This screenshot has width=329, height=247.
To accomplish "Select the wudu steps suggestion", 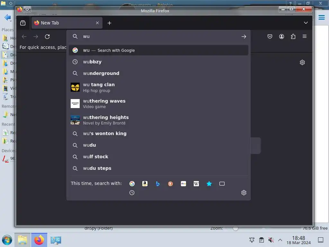I will point(158,168).
